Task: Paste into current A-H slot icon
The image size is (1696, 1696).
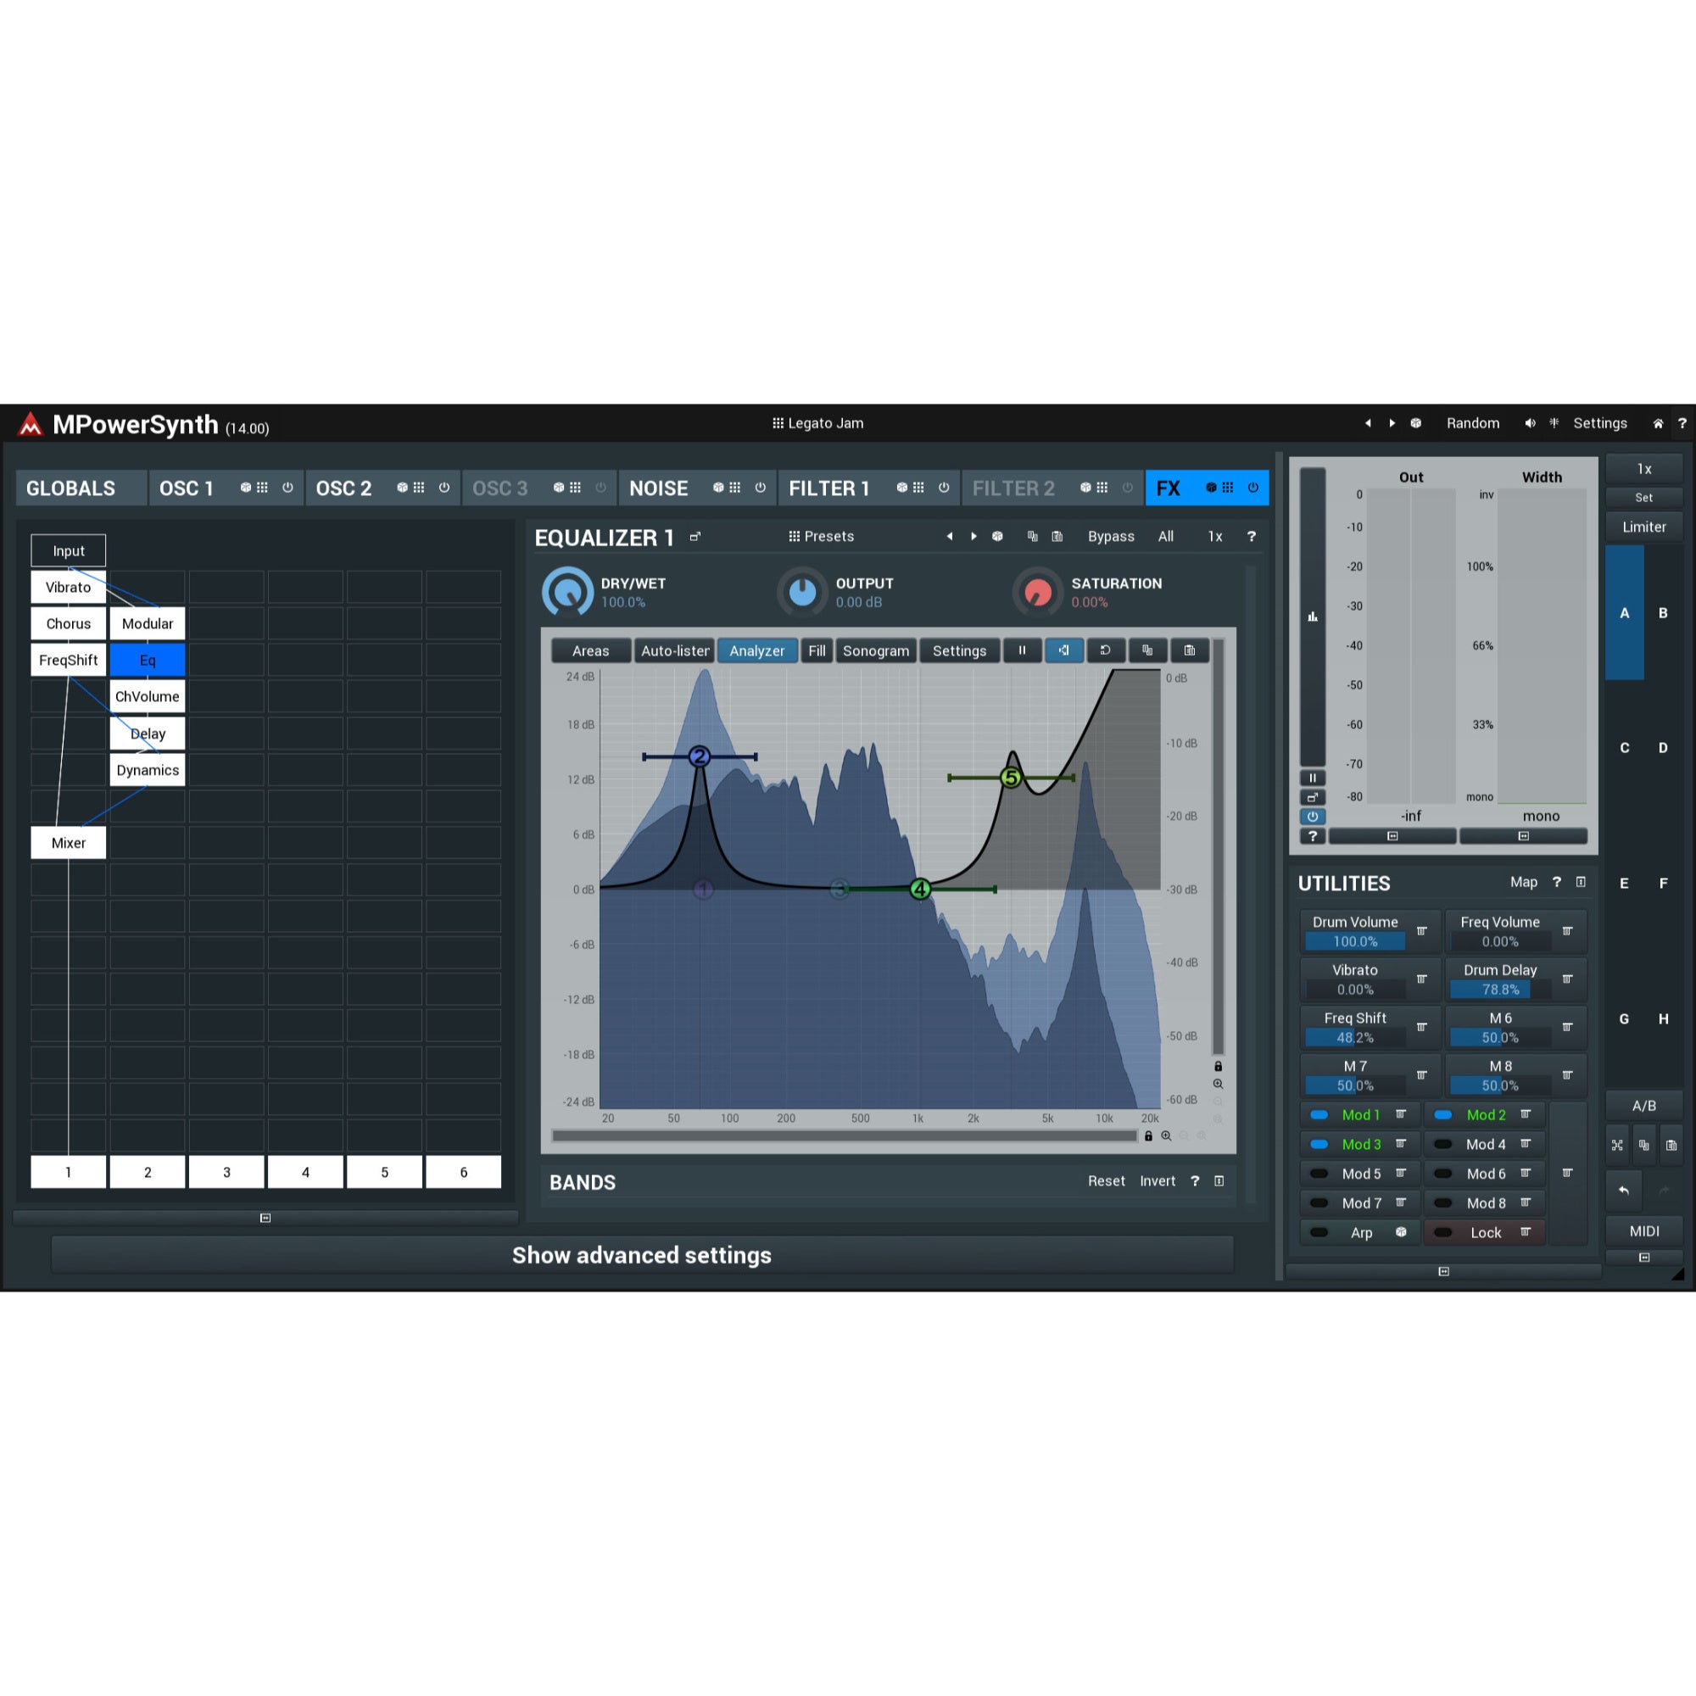Action: 1671,1145
